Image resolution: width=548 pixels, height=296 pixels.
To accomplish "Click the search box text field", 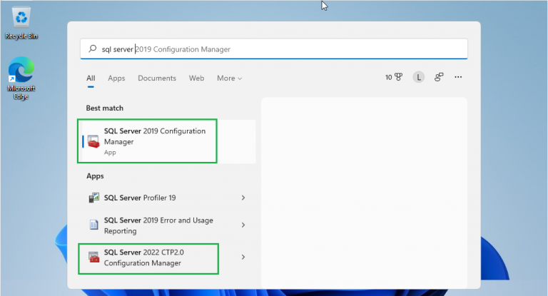I will point(274,49).
